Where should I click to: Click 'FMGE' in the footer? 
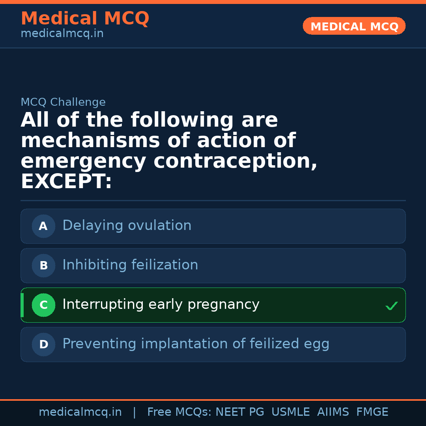tap(372, 412)
